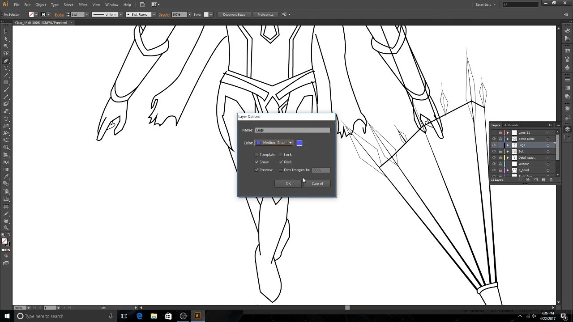Screen dimensions: 573x322
Task: Open the File menu
Action: click(17, 4)
